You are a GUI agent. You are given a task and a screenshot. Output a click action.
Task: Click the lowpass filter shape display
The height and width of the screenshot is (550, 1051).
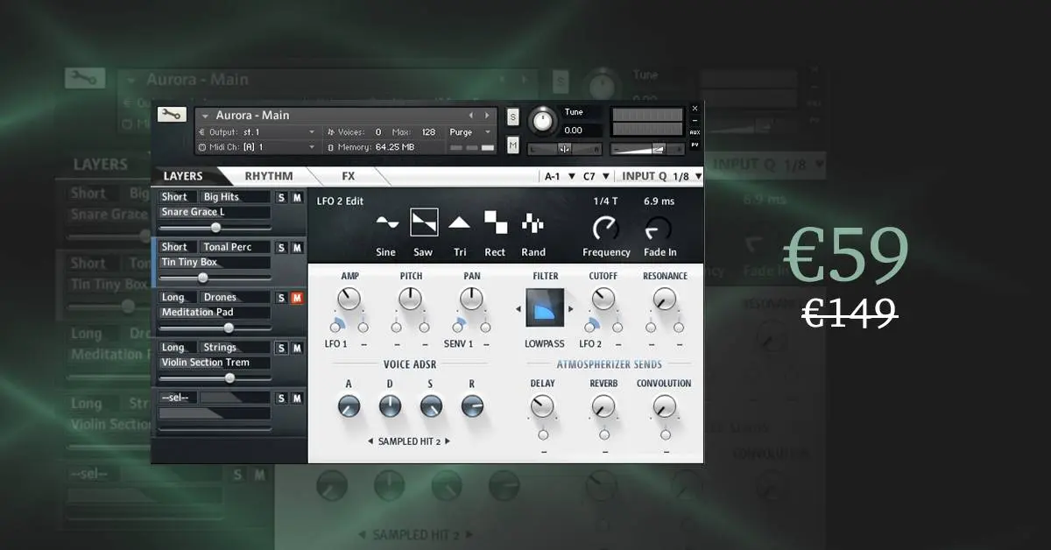[x=546, y=309]
